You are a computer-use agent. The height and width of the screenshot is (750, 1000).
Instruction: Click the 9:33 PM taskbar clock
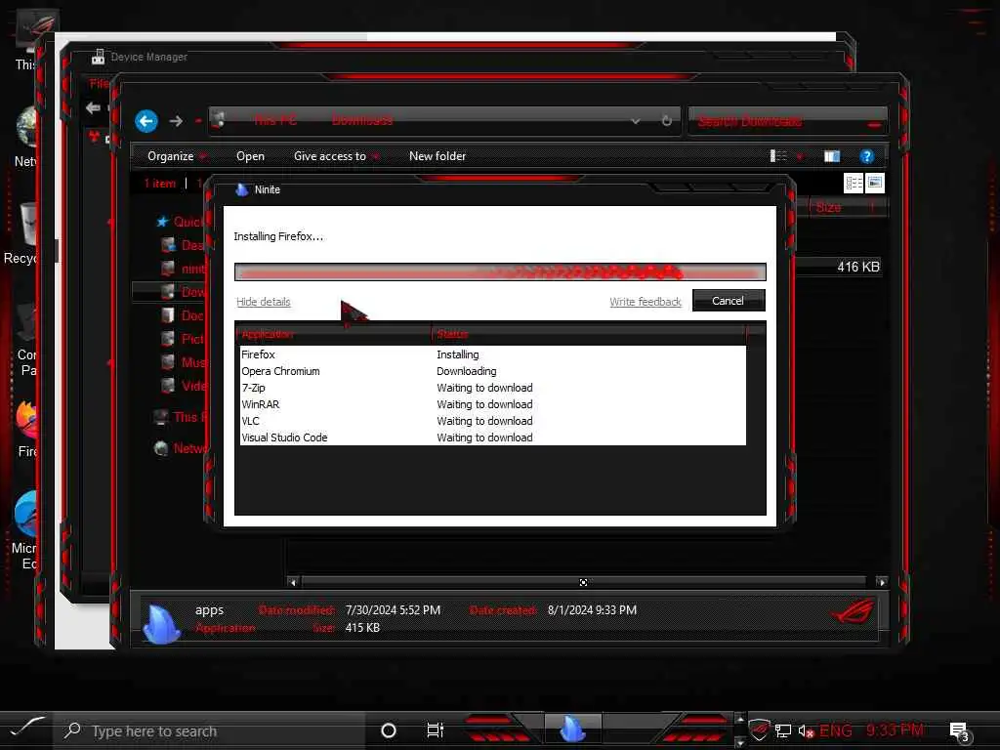[x=895, y=730]
